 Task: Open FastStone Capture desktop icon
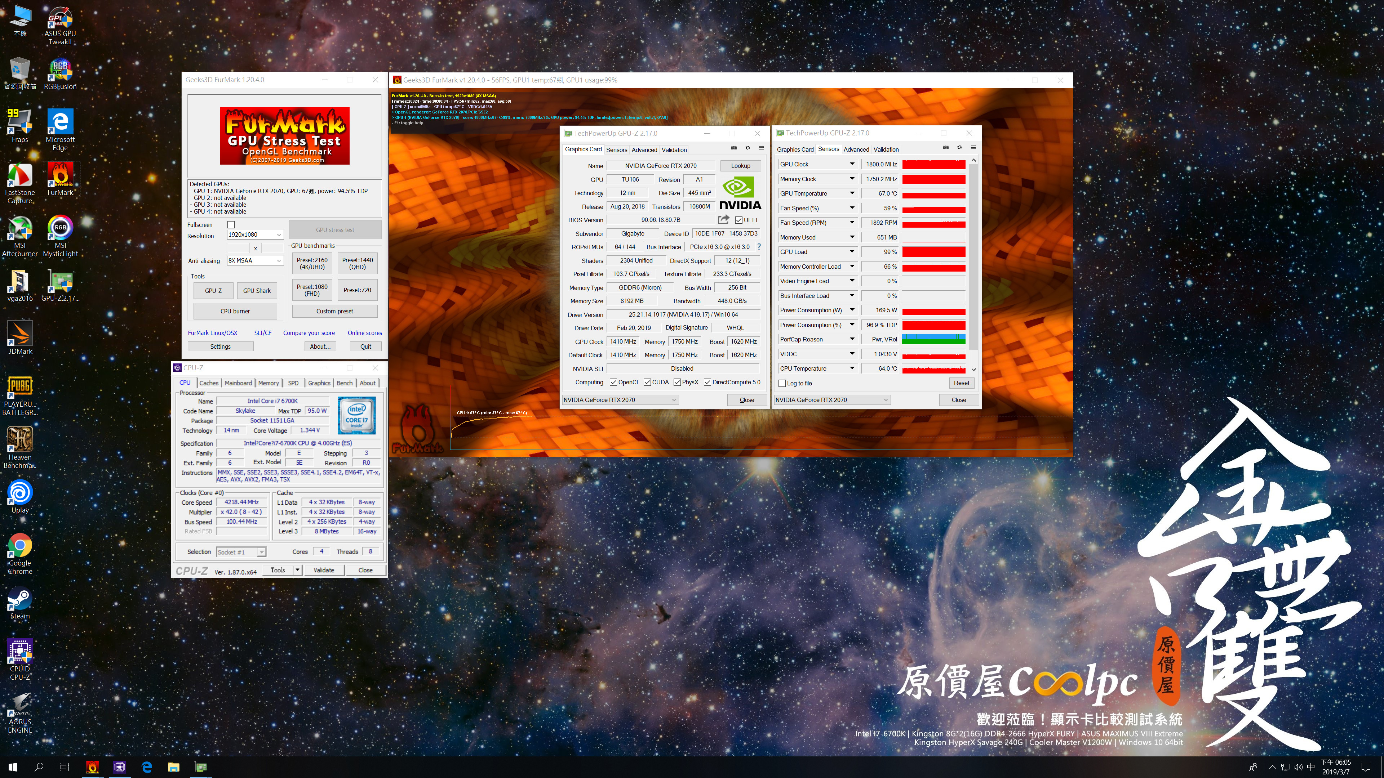click(x=20, y=184)
